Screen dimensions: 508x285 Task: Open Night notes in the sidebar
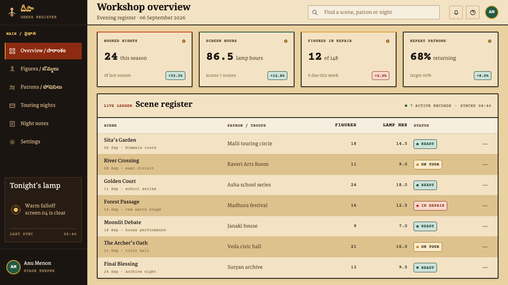tap(43, 124)
